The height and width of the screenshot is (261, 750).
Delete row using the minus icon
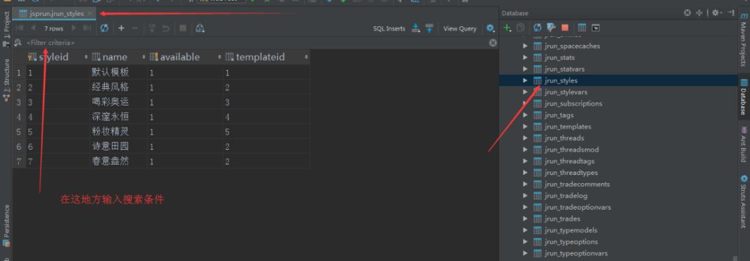tap(135, 28)
